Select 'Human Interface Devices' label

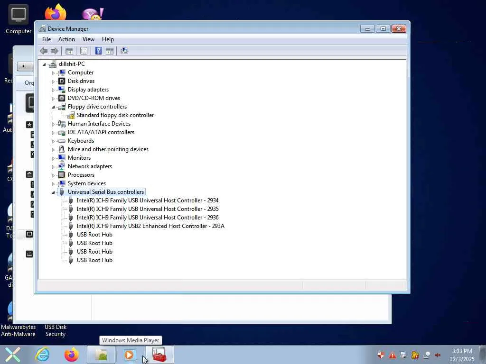[99, 124]
